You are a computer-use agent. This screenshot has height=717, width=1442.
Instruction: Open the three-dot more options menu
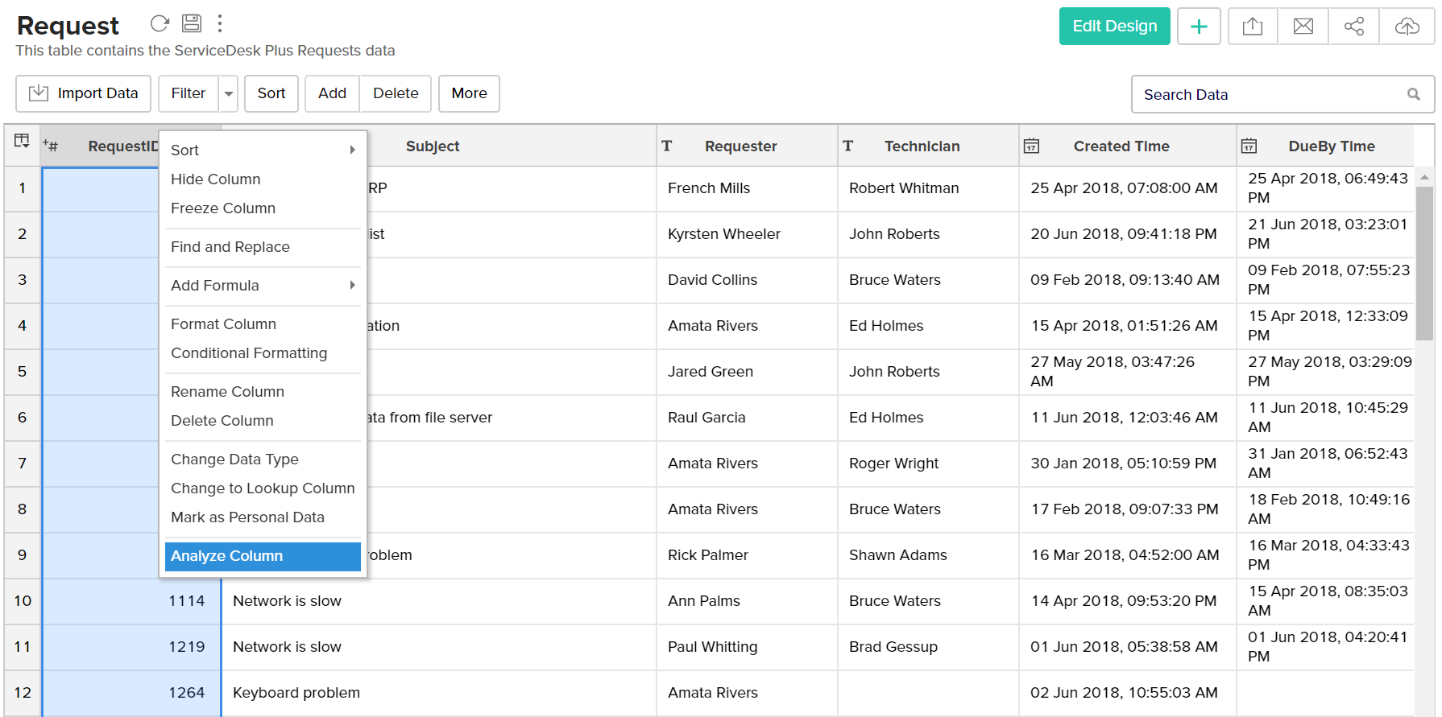point(220,23)
